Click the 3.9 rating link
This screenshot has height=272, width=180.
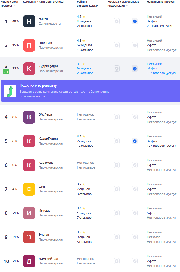(81, 64)
